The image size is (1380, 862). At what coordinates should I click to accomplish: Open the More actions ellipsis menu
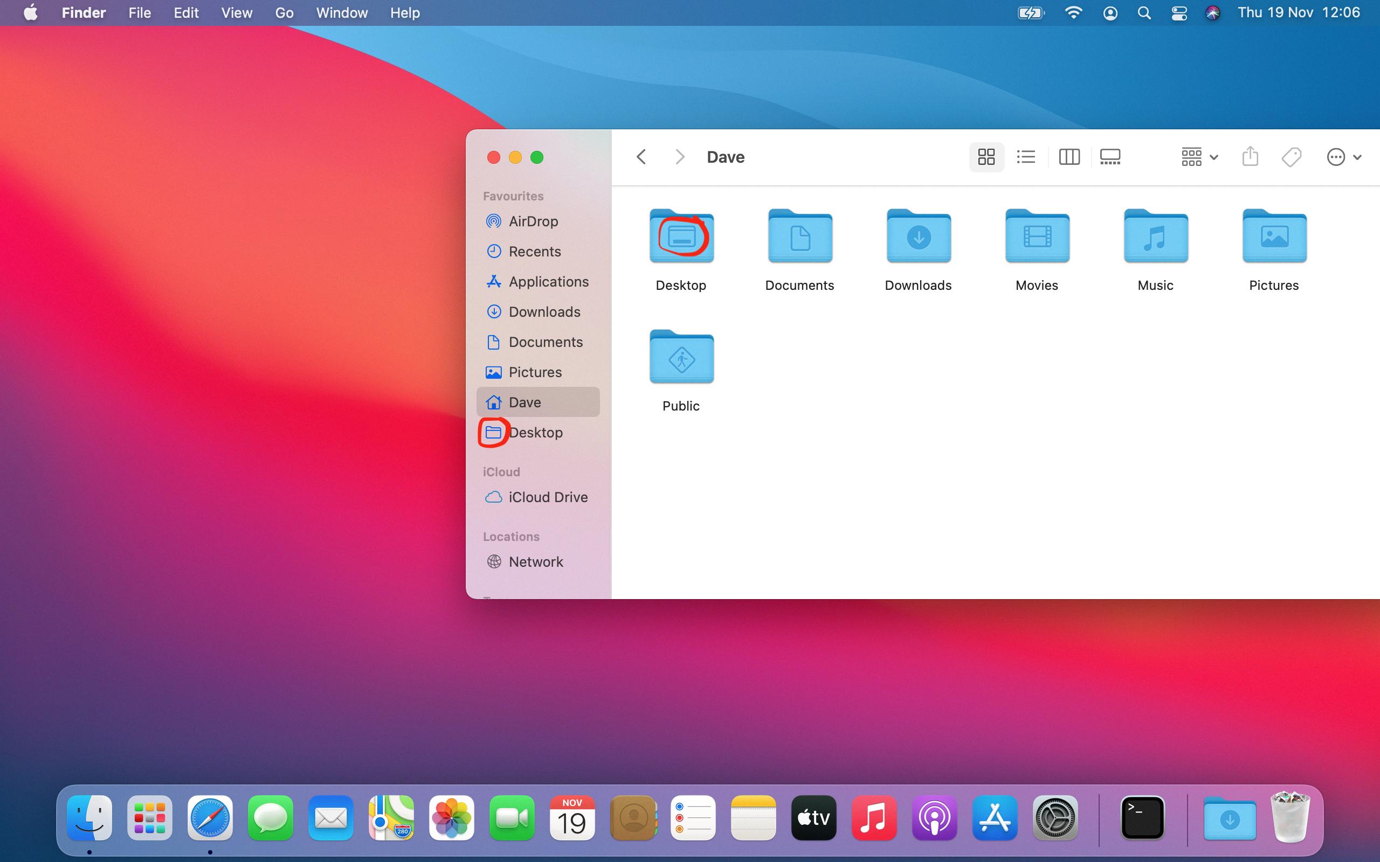1344,157
